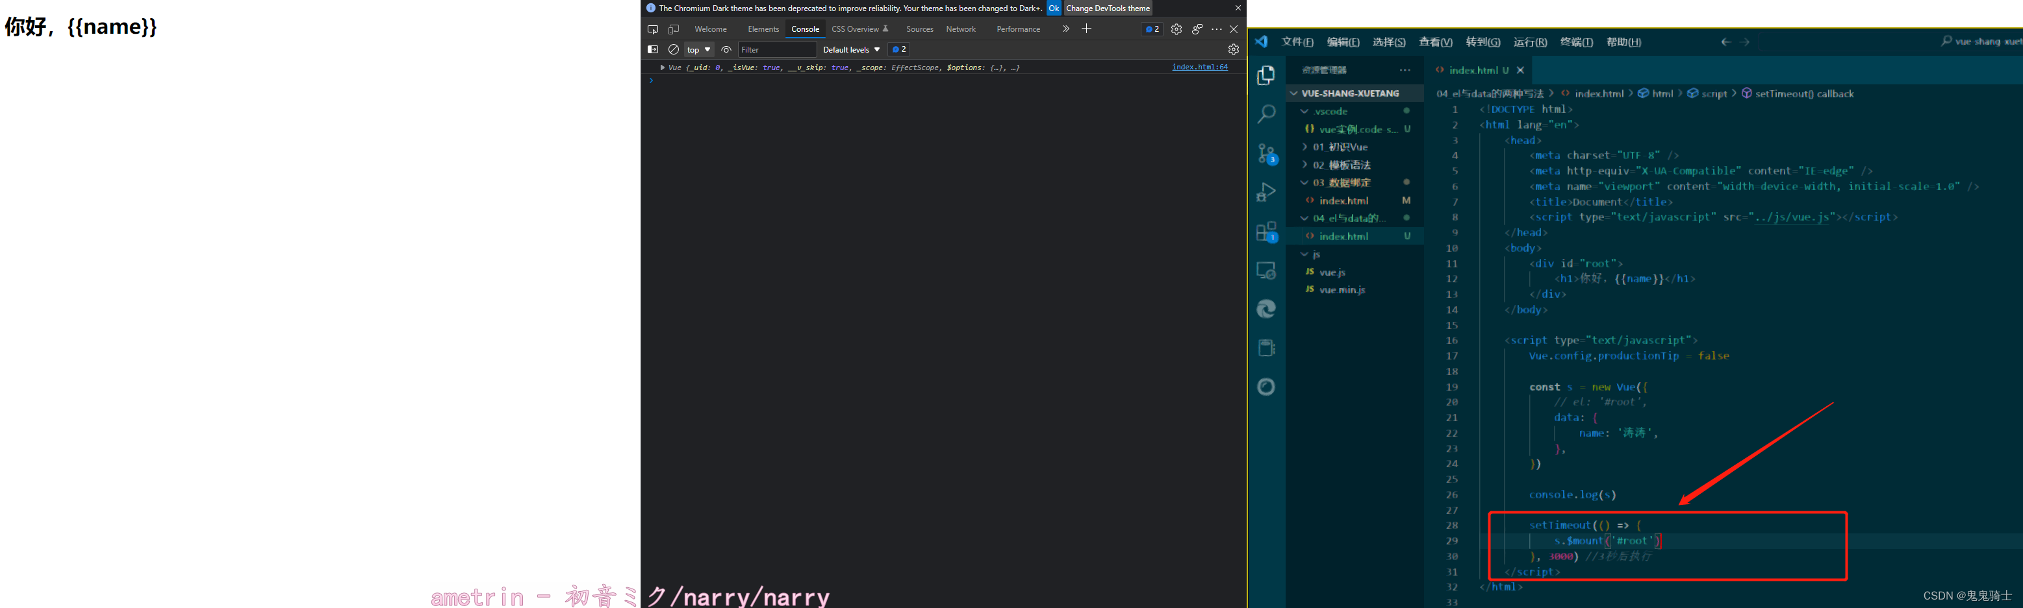Screen dimensions: 2023x608
Task: Clear the console output
Action: click(673, 49)
